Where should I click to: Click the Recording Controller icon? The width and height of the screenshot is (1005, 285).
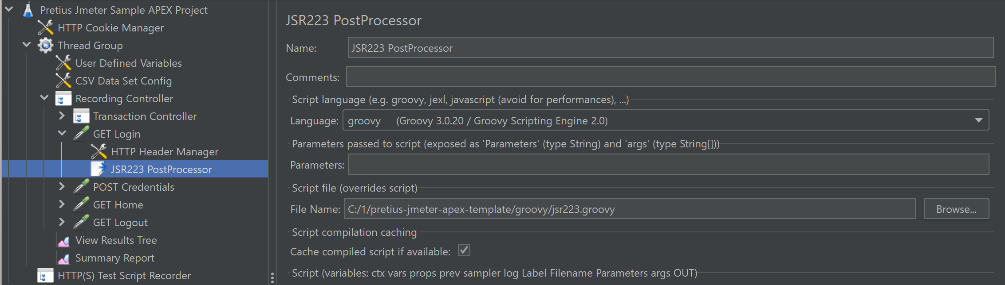63,99
